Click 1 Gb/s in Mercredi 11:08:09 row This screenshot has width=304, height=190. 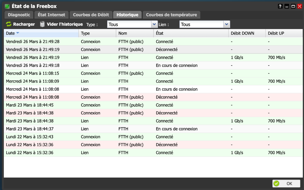(237, 81)
